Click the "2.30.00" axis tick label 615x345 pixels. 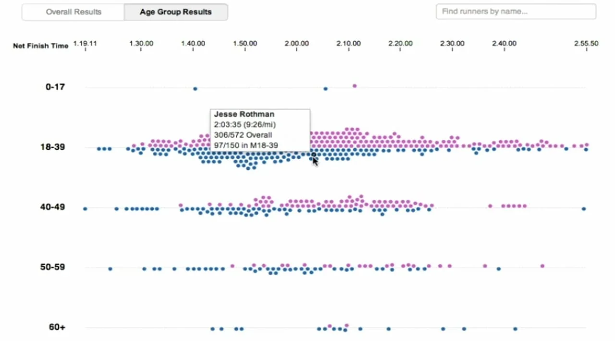[452, 43]
